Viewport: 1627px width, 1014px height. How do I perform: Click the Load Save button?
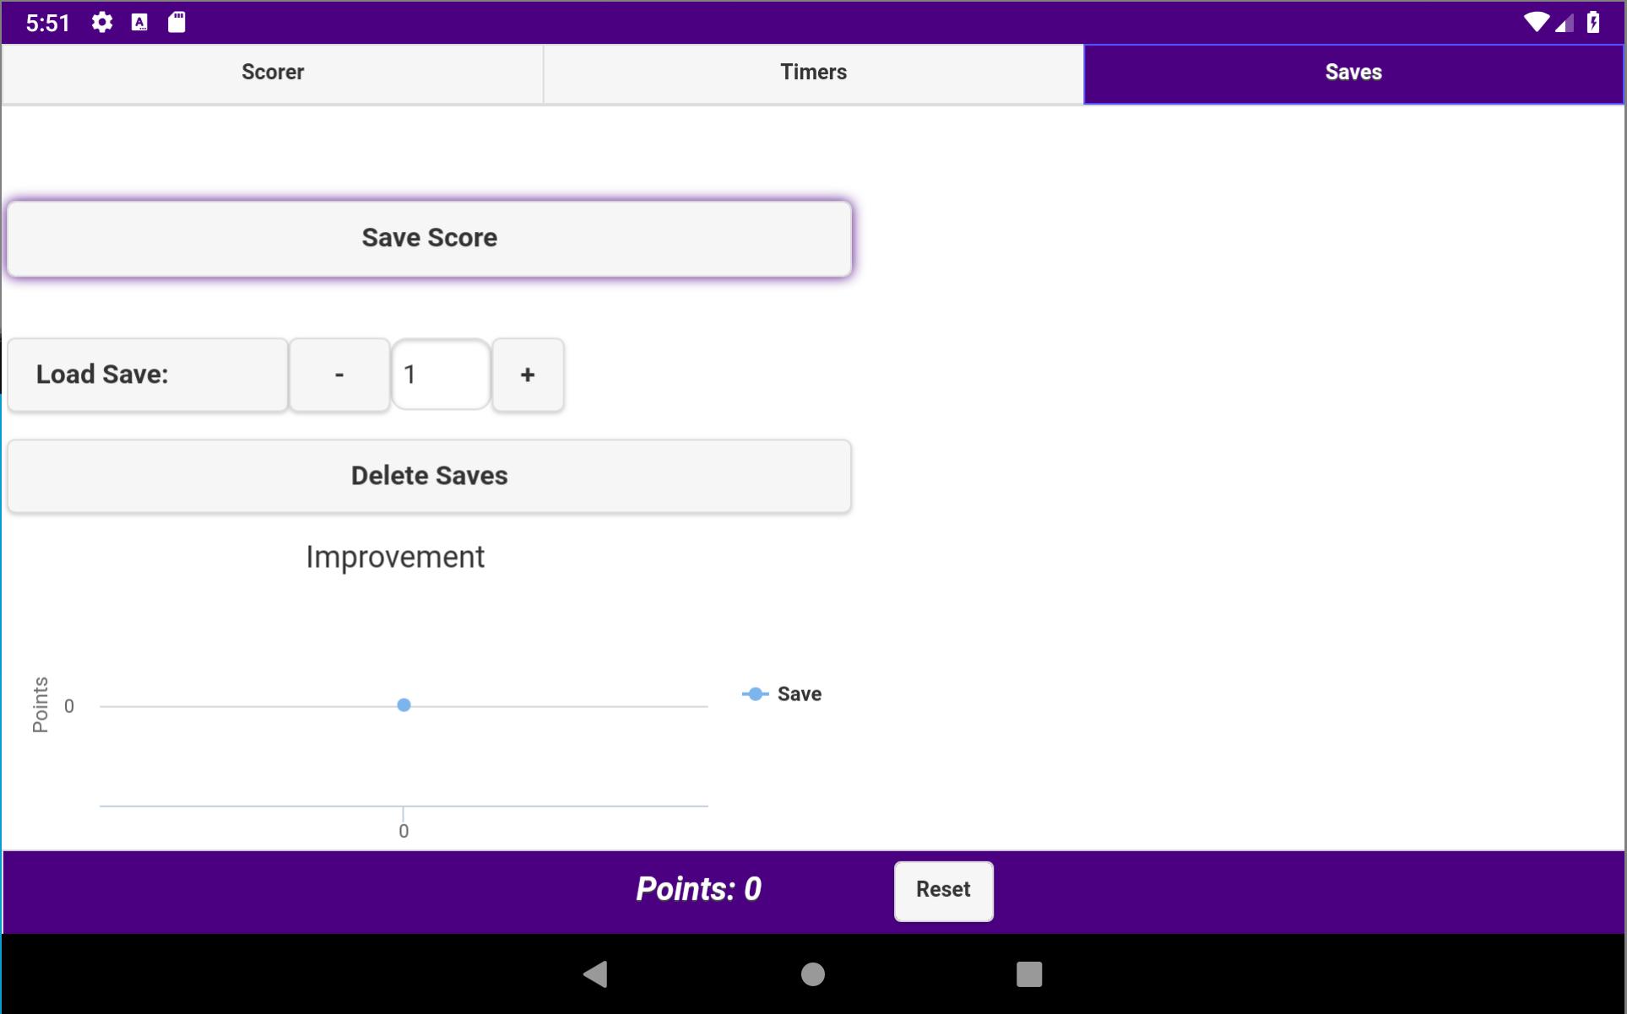[x=148, y=375]
